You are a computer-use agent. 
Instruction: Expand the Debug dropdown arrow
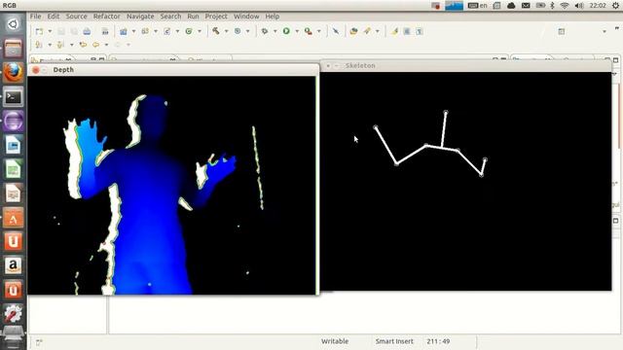click(275, 31)
